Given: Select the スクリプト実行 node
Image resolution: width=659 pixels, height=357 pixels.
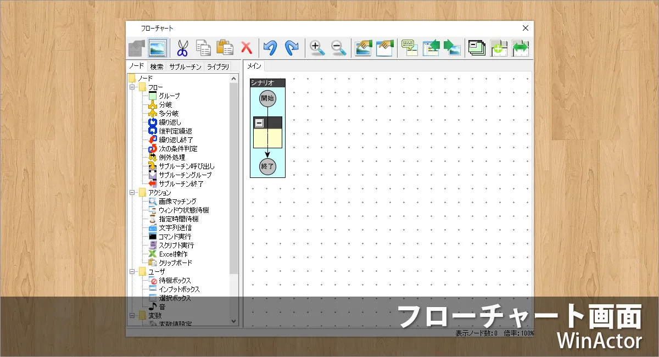Looking at the screenshot, I should click(x=176, y=245).
